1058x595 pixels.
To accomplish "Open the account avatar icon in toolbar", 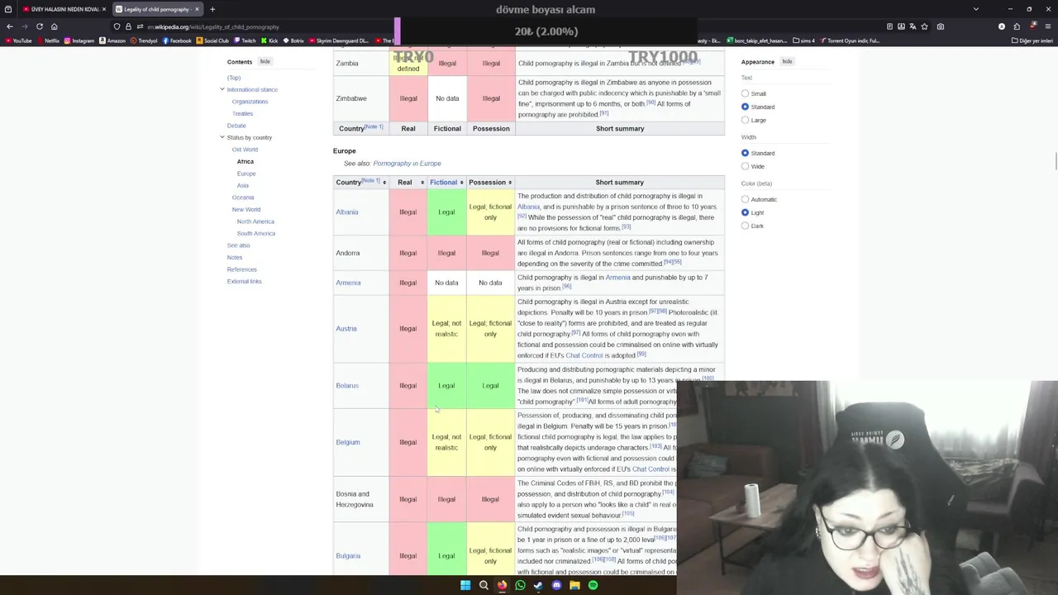I will (x=1002, y=26).
